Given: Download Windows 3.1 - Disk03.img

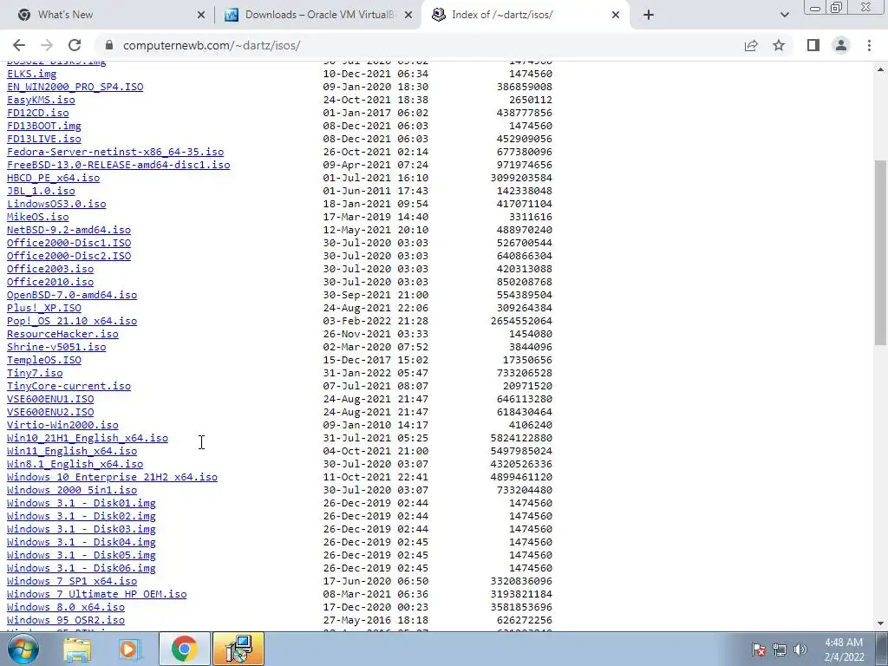Looking at the screenshot, I should (x=82, y=530).
